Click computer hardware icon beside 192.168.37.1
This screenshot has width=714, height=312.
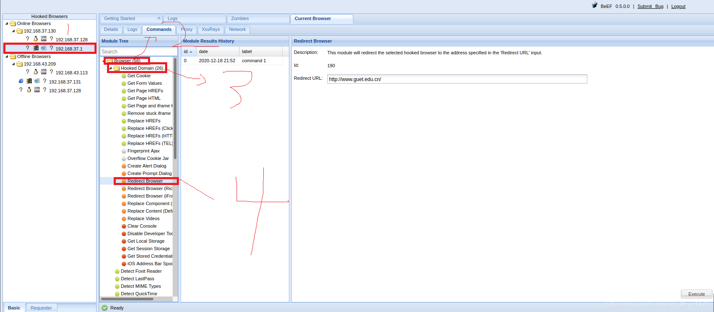click(x=43, y=48)
